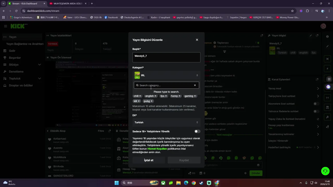Open Windows Start menu

(x=117, y=183)
